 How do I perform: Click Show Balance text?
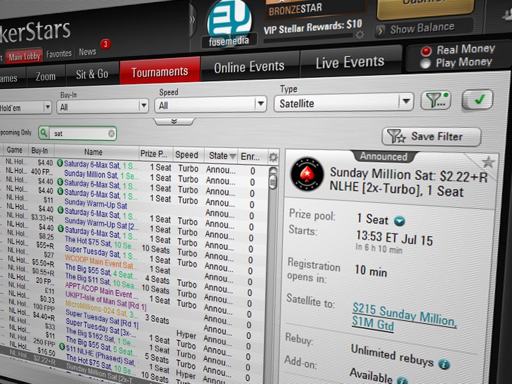click(422, 29)
